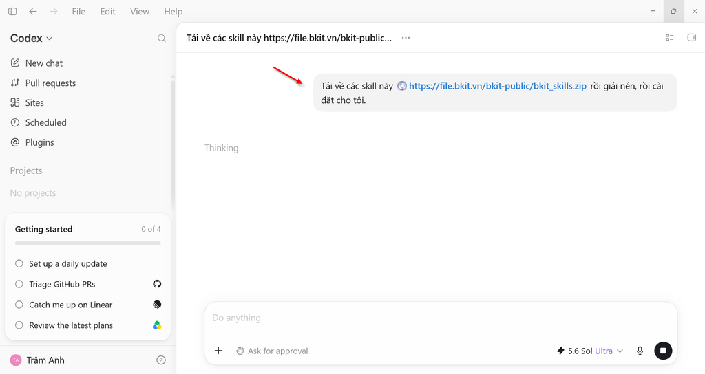Click the TA avatar circle
This screenshot has height=374, width=705.
(16, 360)
